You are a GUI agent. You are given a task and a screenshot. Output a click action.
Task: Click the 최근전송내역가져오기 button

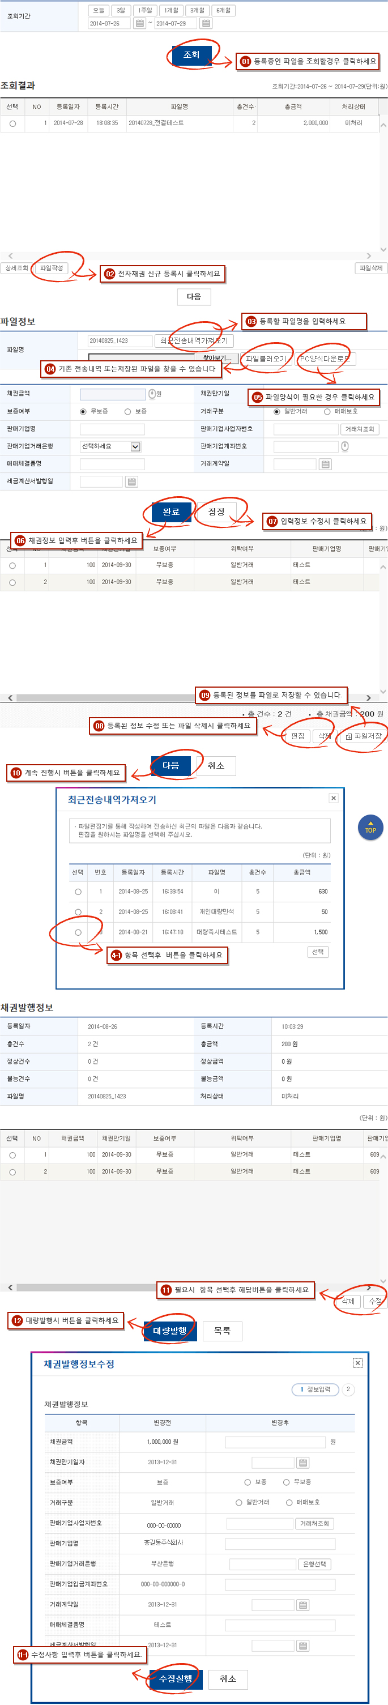pyautogui.click(x=193, y=341)
